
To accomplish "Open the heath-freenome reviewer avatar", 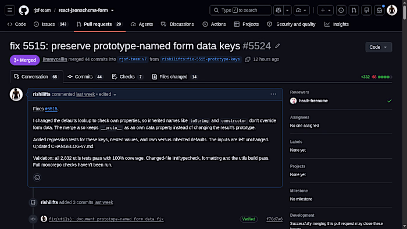I will pyautogui.click(x=293, y=101).
